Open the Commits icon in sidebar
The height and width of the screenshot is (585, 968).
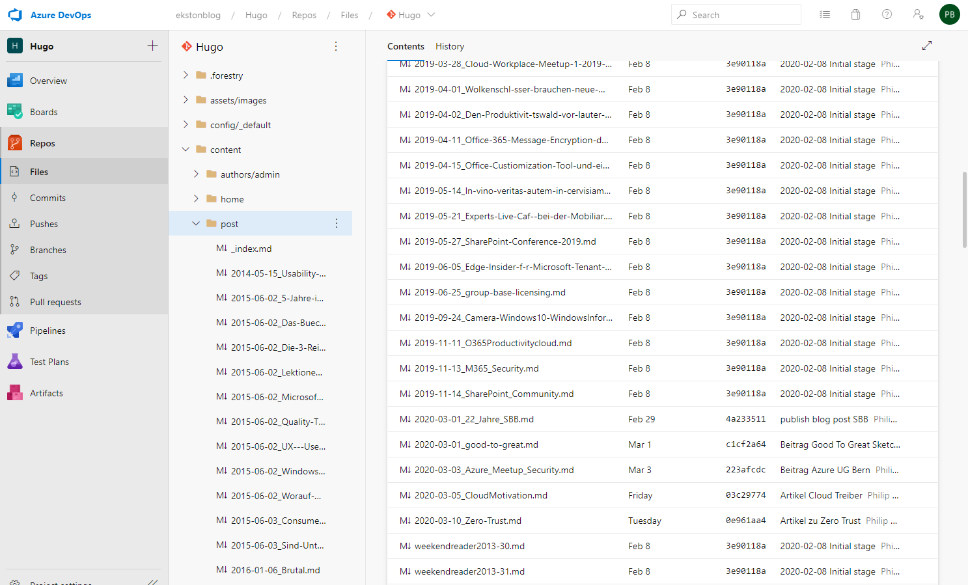14,198
